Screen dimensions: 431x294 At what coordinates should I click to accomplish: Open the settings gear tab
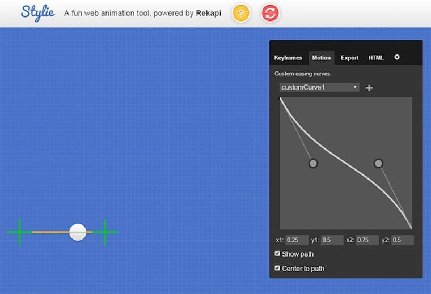coord(397,57)
